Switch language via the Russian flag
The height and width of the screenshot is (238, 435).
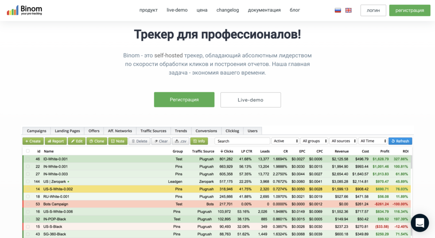pyautogui.click(x=338, y=10)
